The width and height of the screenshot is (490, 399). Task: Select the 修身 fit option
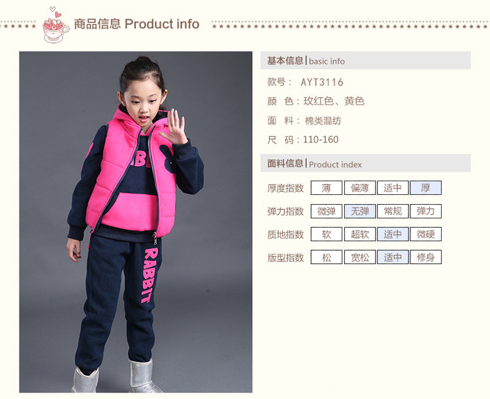tap(425, 257)
